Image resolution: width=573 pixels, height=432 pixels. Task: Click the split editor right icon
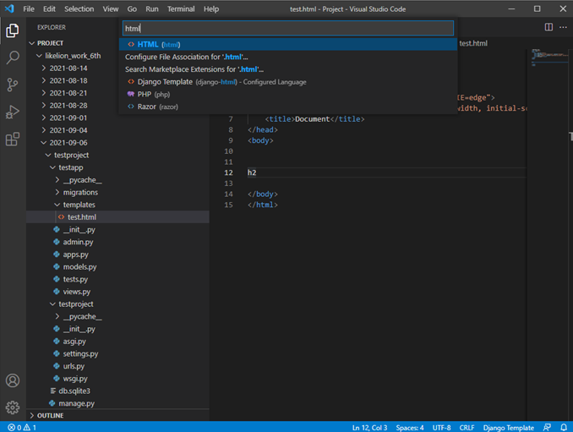click(548, 27)
